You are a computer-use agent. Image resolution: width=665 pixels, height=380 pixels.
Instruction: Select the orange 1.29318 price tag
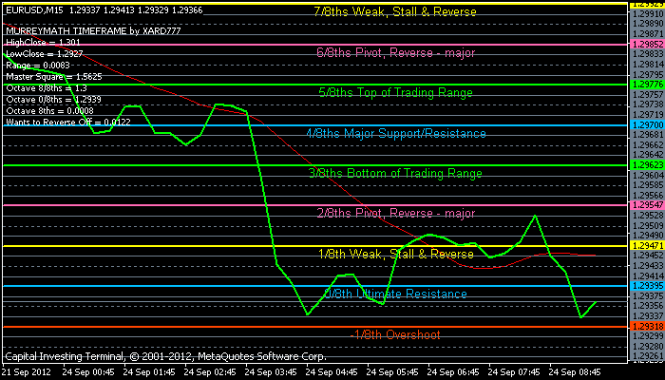pyautogui.click(x=645, y=326)
